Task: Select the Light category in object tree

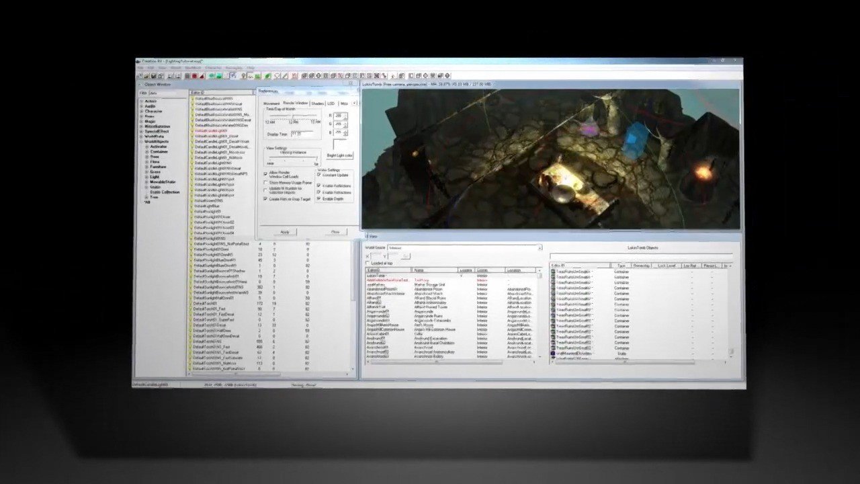Action: pos(155,177)
